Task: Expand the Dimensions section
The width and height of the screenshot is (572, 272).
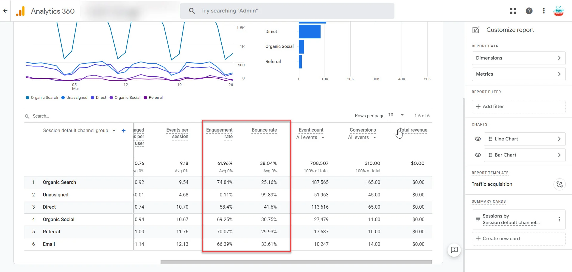Action: (518, 58)
